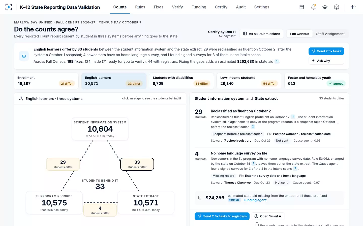Click the three systems graph icon
363x226 pixels.
point(21,98)
